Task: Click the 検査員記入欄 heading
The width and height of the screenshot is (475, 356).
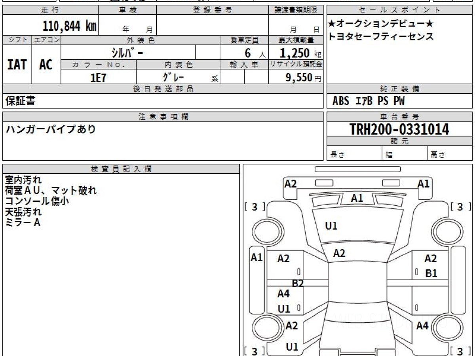Action: coord(121,169)
